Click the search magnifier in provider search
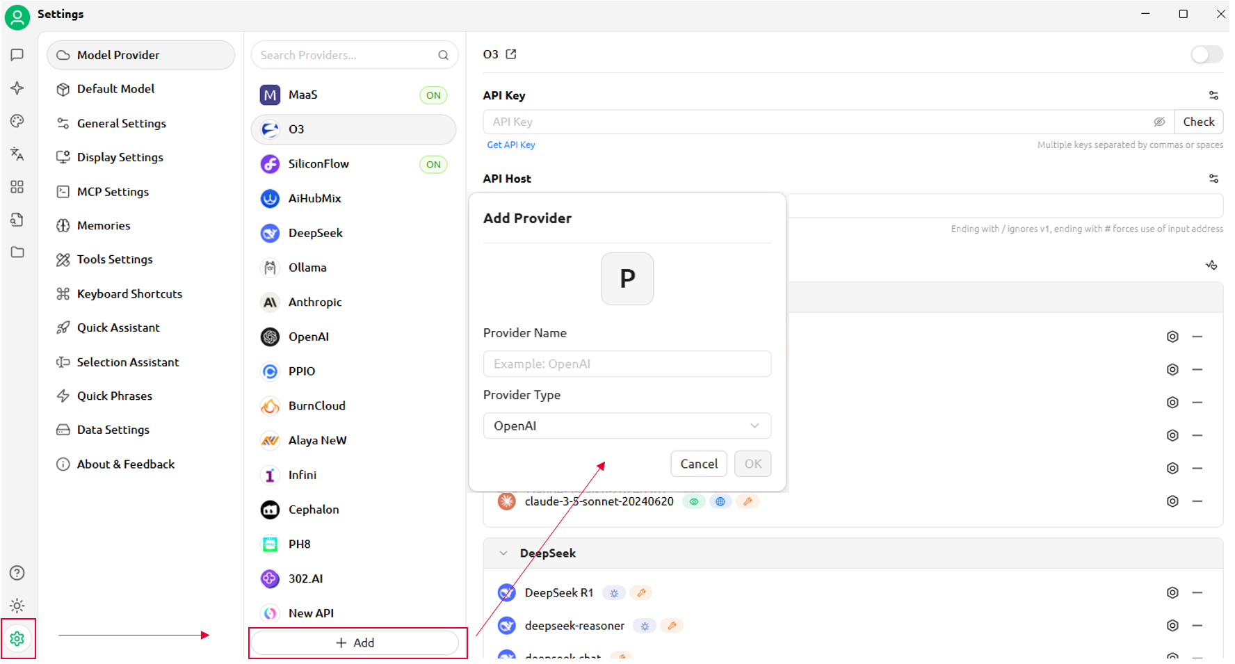 (443, 55)
